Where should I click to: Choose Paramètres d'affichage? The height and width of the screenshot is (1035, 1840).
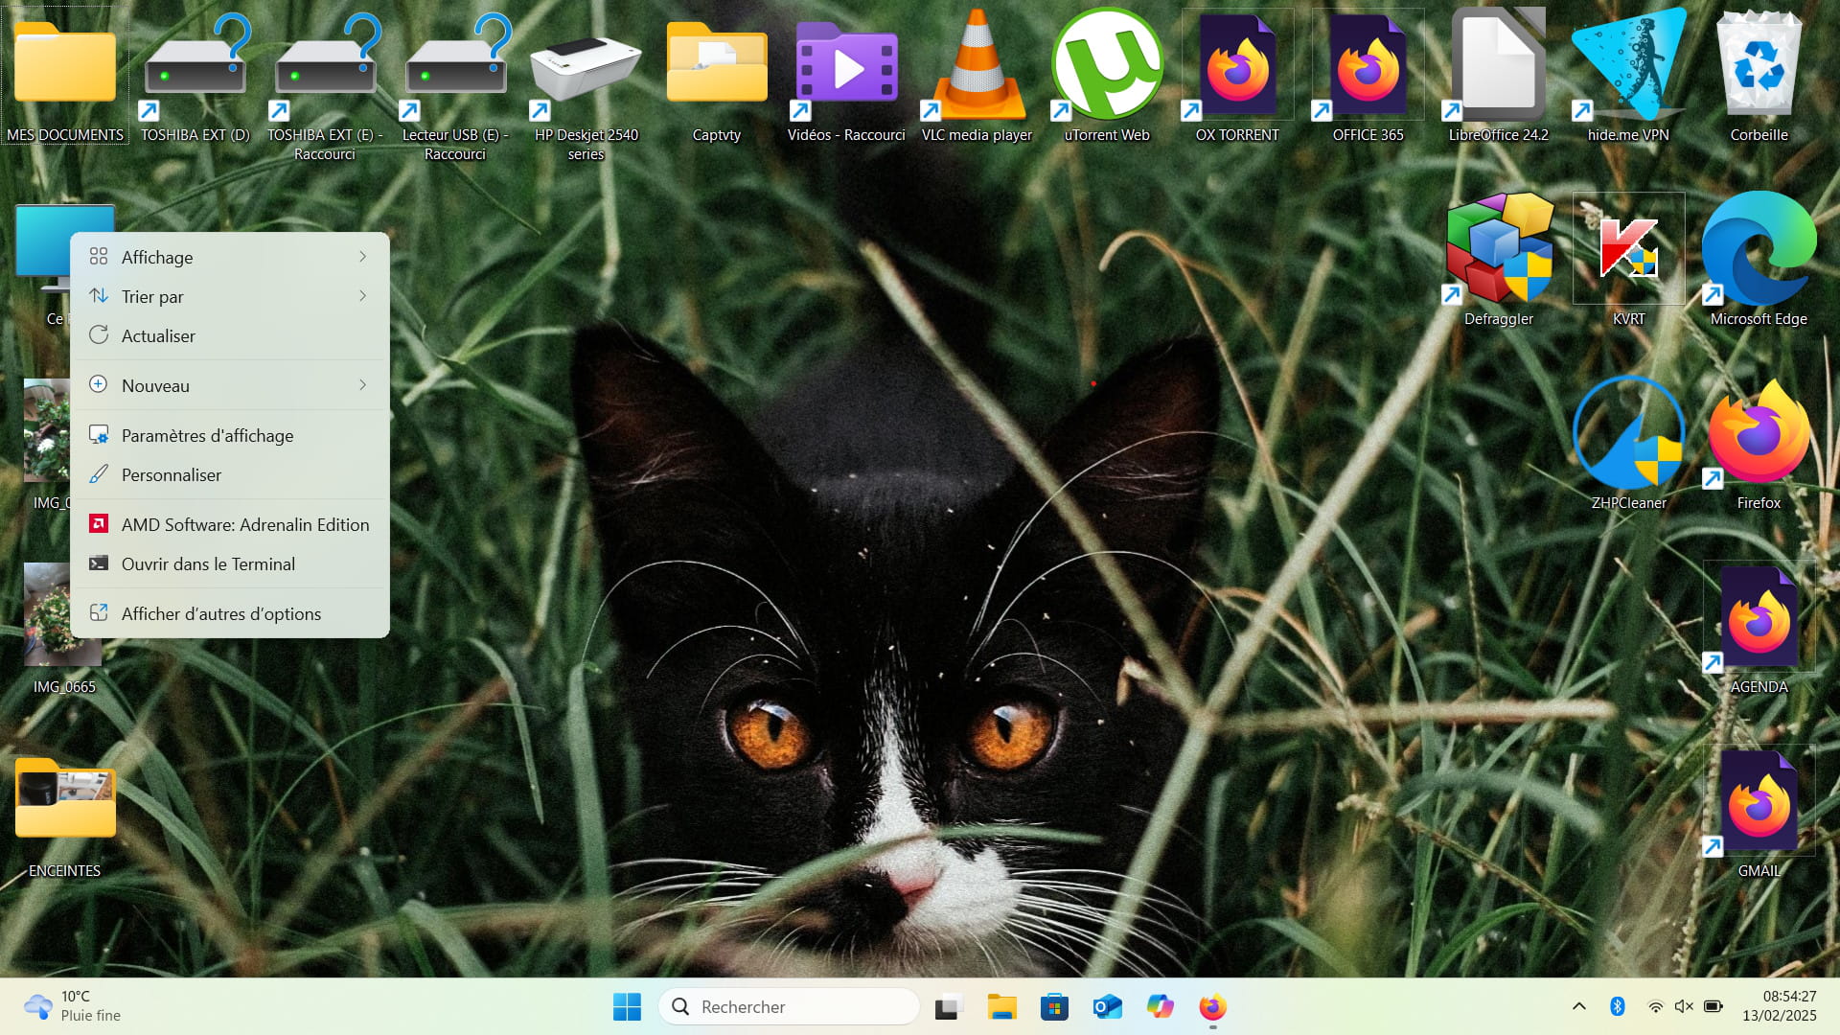coord(230,435)
